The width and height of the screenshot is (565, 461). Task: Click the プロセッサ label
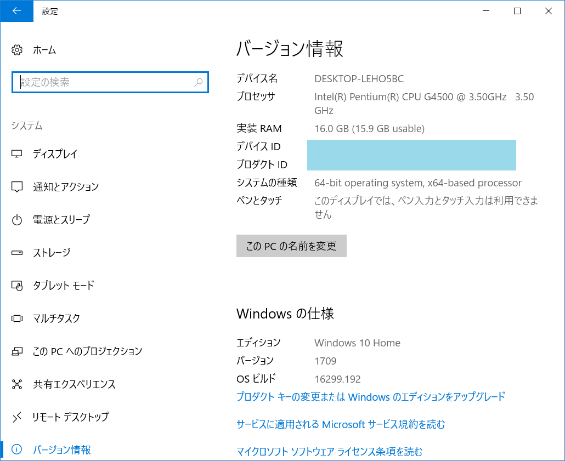click(x=256, y=96)
